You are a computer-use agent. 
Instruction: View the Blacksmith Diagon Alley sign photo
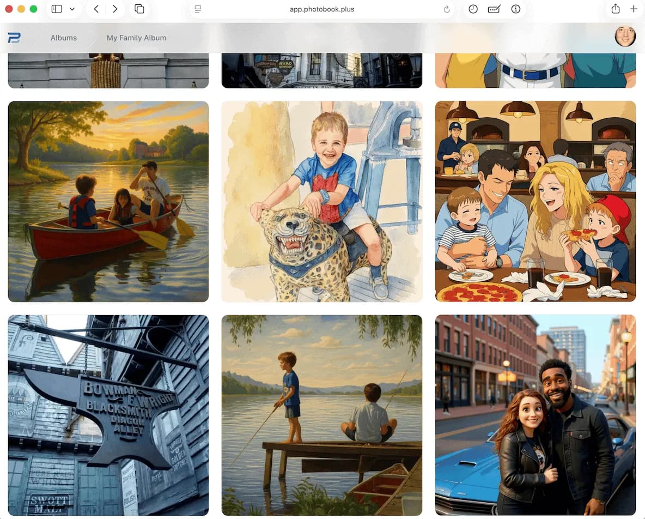[108, 415]
